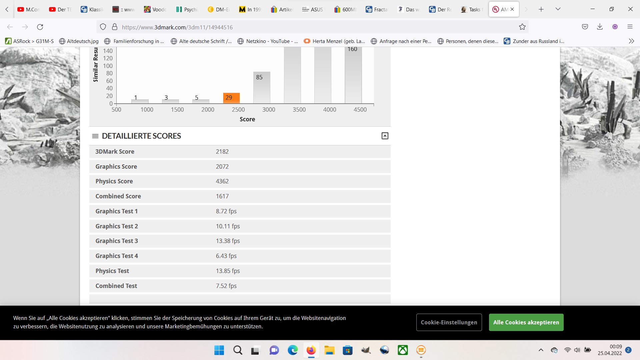Open the ASRock G31M-S bookmark
This screenshot has height=360, width=640.
(29, 41)
